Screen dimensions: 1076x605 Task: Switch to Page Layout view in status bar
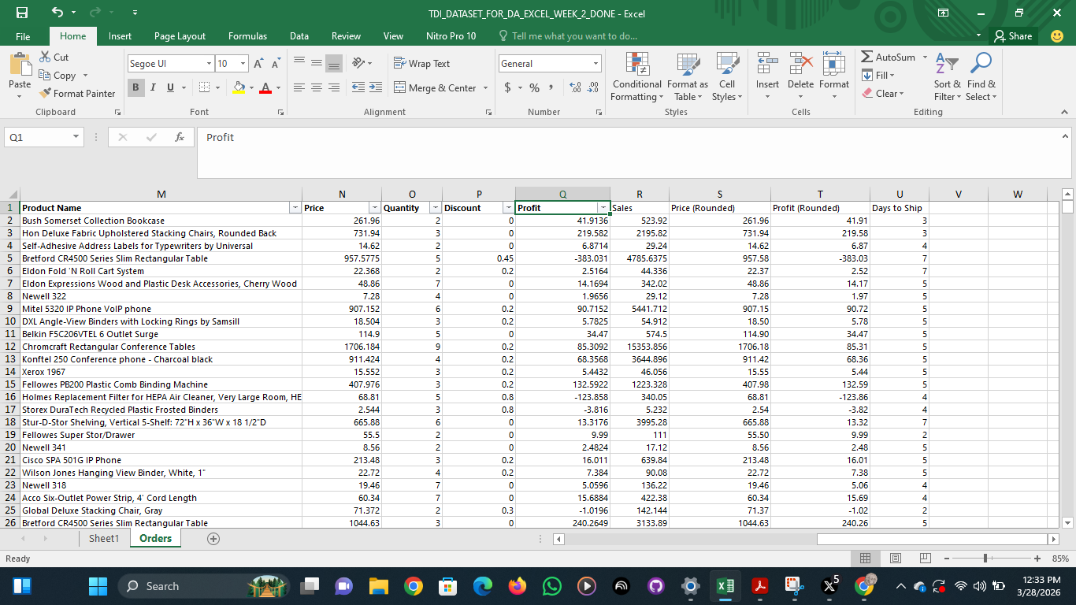click(x=896, y=559)
